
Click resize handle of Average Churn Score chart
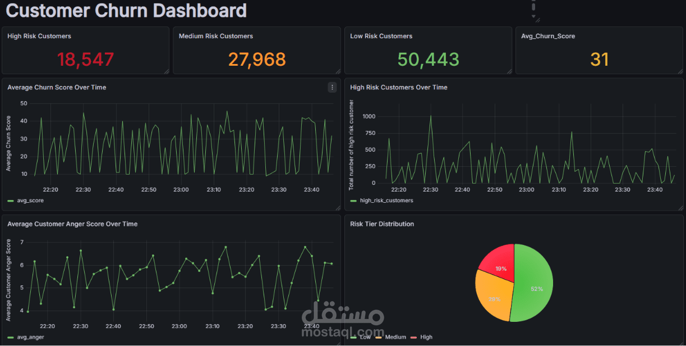pyautogui.click(x=337, y=207)
